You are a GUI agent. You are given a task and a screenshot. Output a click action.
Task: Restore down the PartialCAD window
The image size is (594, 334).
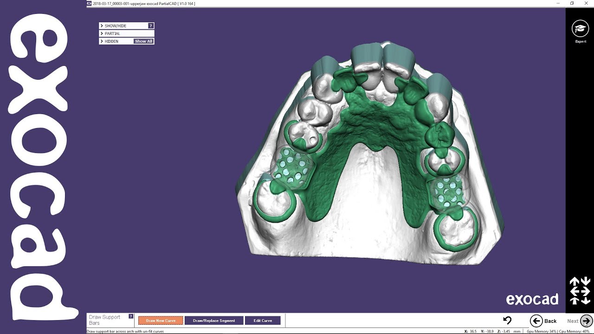(572, 3)
